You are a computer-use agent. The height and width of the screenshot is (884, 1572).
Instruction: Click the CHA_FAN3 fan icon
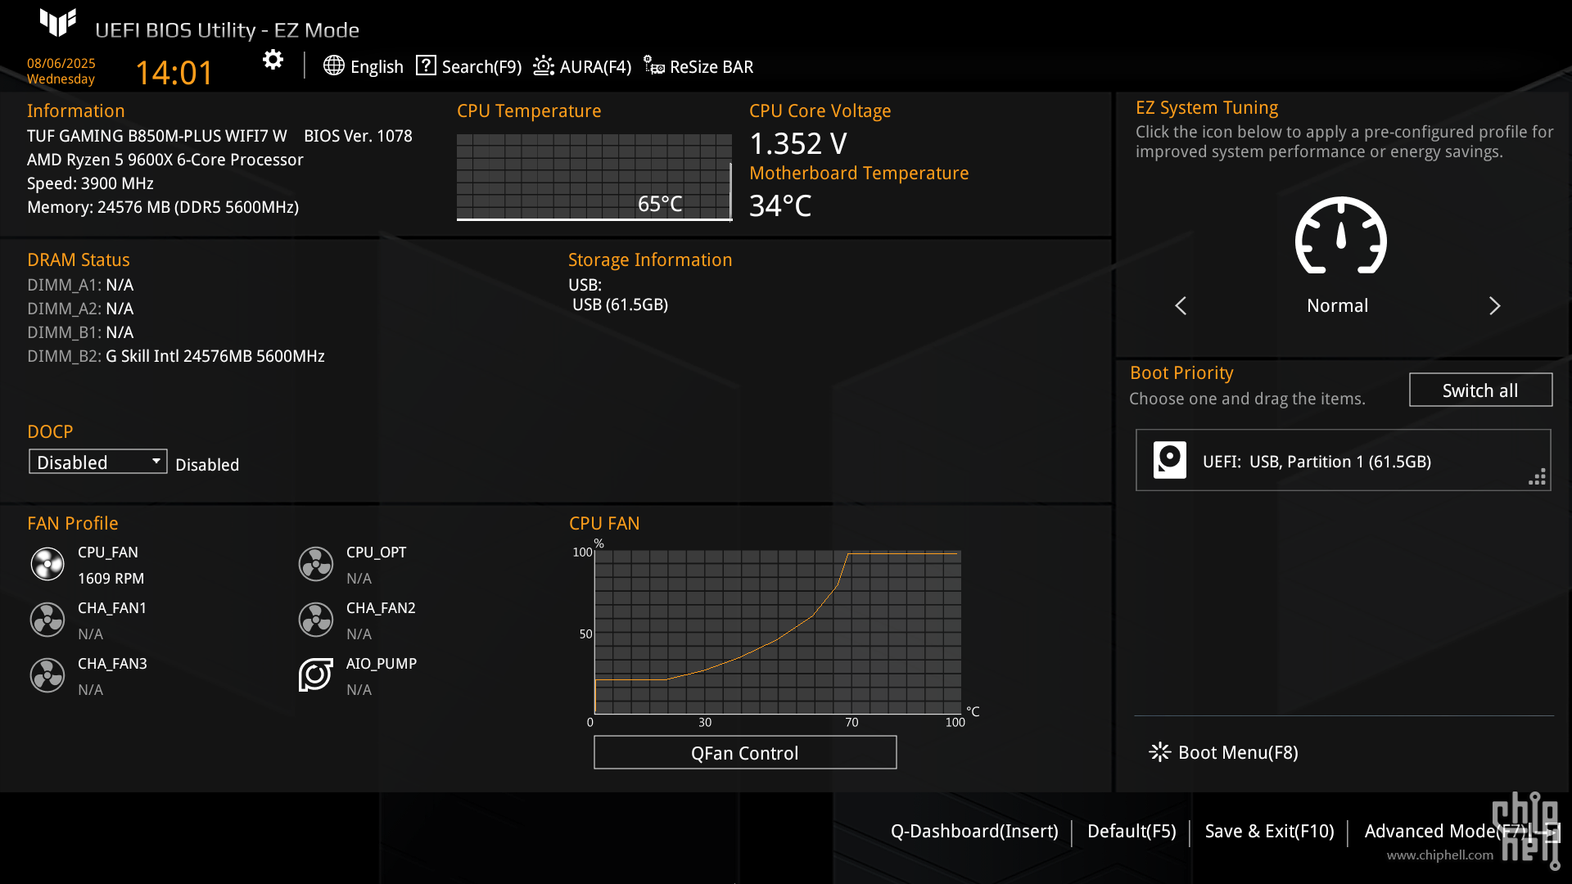[x=47, y=675]
